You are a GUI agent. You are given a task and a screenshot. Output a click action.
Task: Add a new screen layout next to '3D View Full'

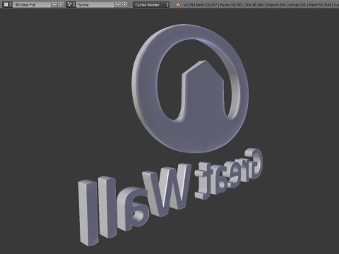tap(54, 4)
